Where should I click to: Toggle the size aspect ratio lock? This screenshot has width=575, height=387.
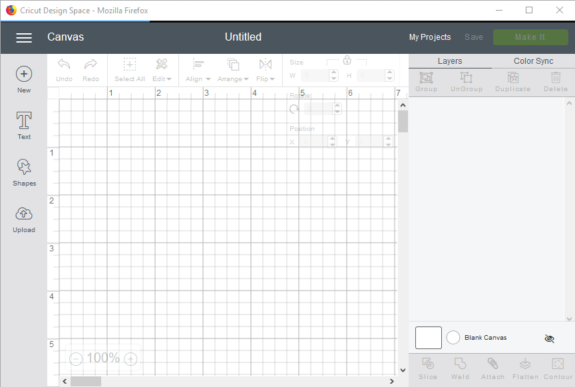coord(347,60)
